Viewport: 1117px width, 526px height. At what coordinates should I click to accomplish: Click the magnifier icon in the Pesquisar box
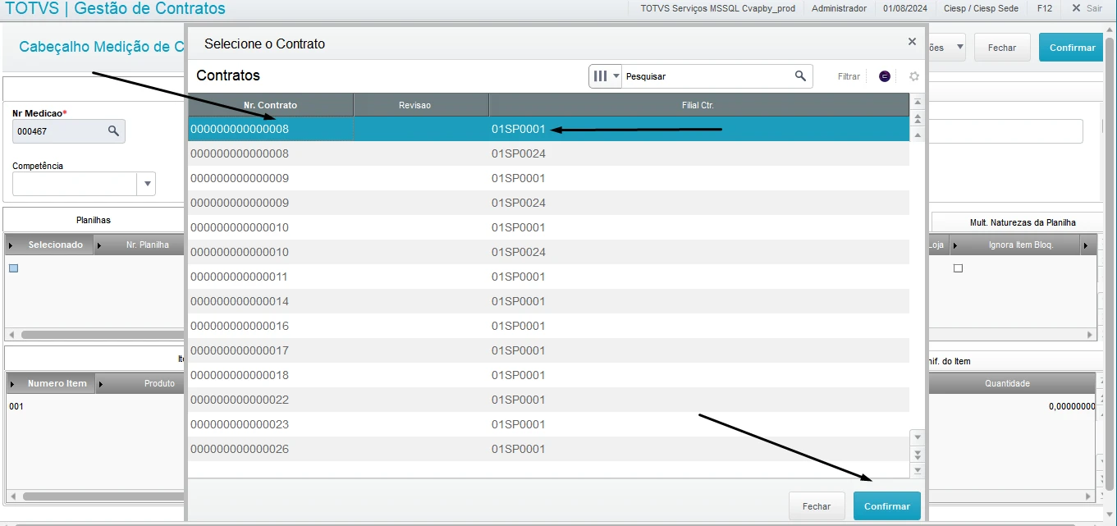(800, 76)
